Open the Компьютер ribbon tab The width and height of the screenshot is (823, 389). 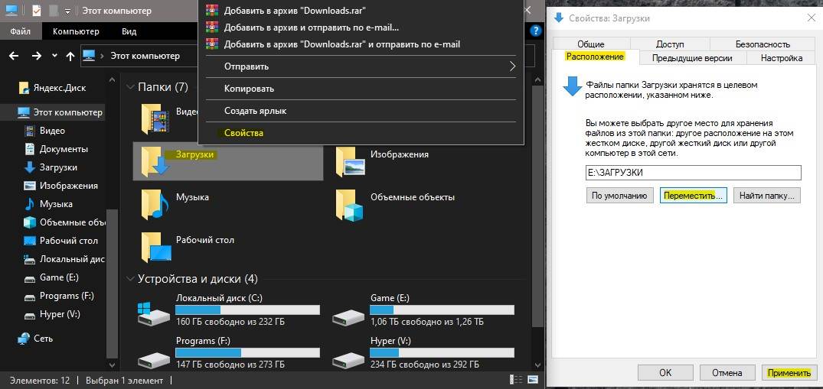click(x=76, y=31)
